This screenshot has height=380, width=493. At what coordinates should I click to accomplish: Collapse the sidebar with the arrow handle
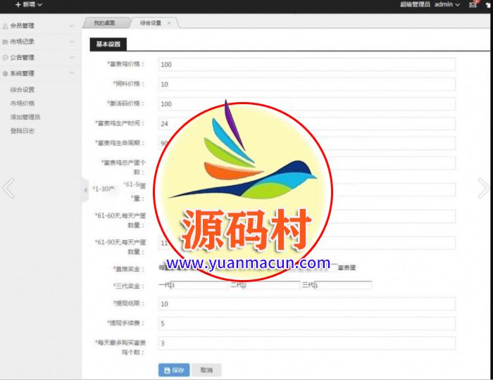85,190
